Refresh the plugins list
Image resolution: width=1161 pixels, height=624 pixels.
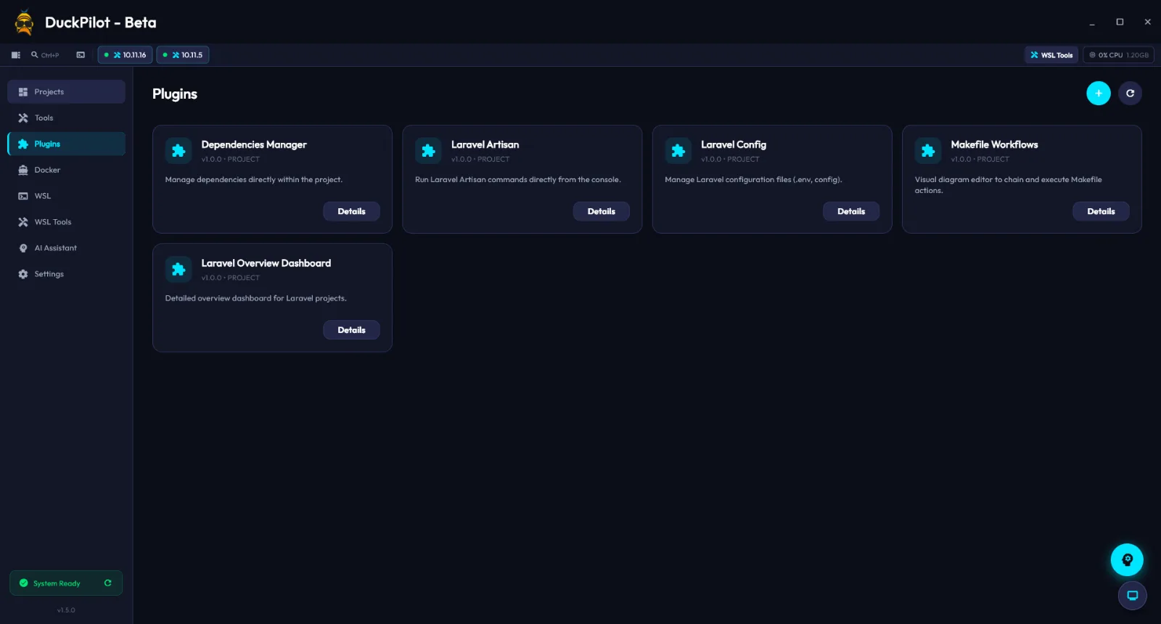pos(1130,93)
